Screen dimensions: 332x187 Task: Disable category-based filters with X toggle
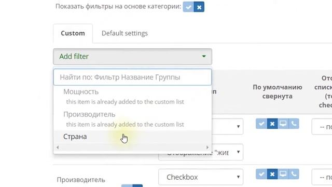pos(199,7)
